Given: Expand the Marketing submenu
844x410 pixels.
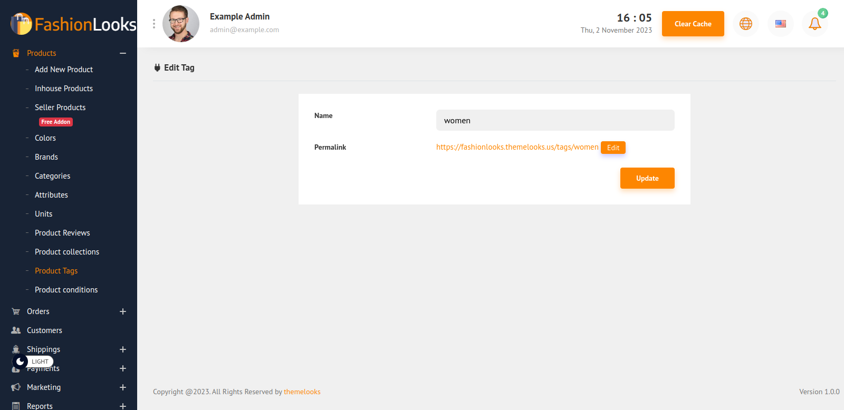Looking at the screenshot, I should [x=123, y=387].
